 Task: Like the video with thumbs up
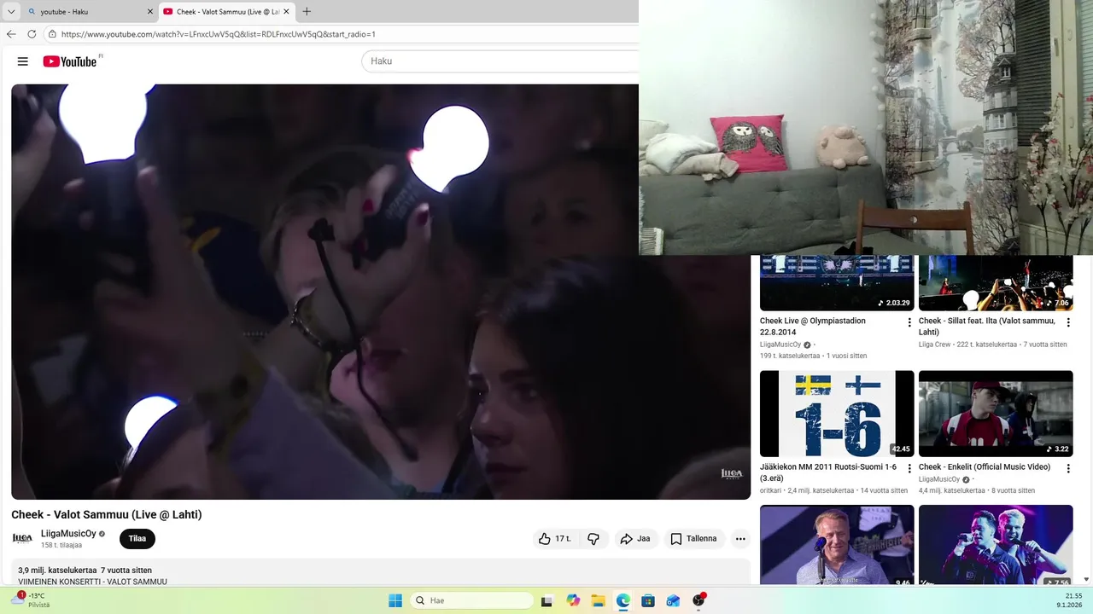click(554, 539)
